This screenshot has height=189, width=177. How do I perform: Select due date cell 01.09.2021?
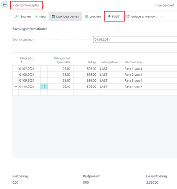tap(30, 80)
